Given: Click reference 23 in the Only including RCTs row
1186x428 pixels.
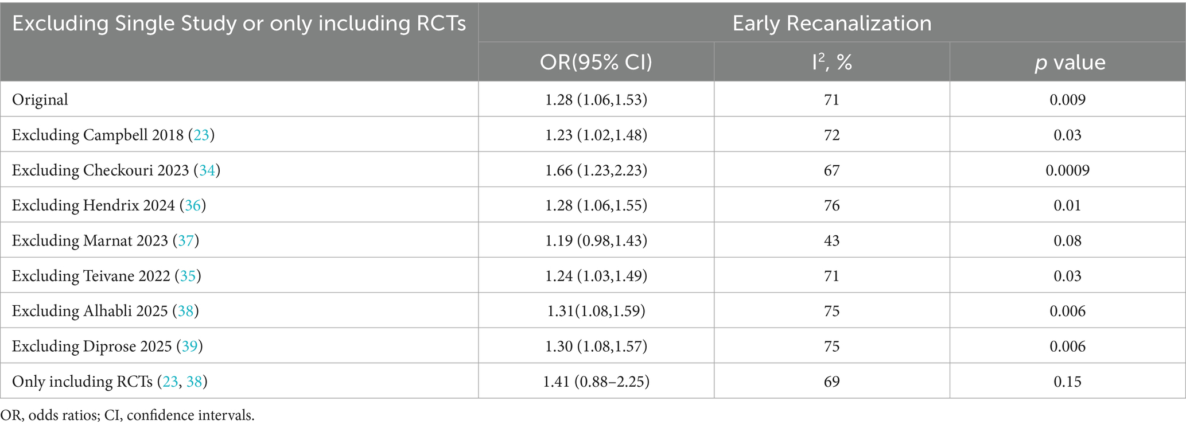Looking at the screenshot, I should [170, 382].
